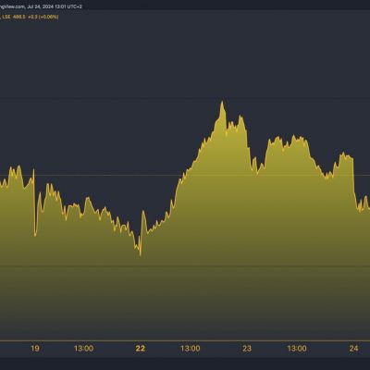The height and width of the screenshot is (370, 370).
Task: Click 13:00 label between 22 and 23
Action: coord(191,349)
